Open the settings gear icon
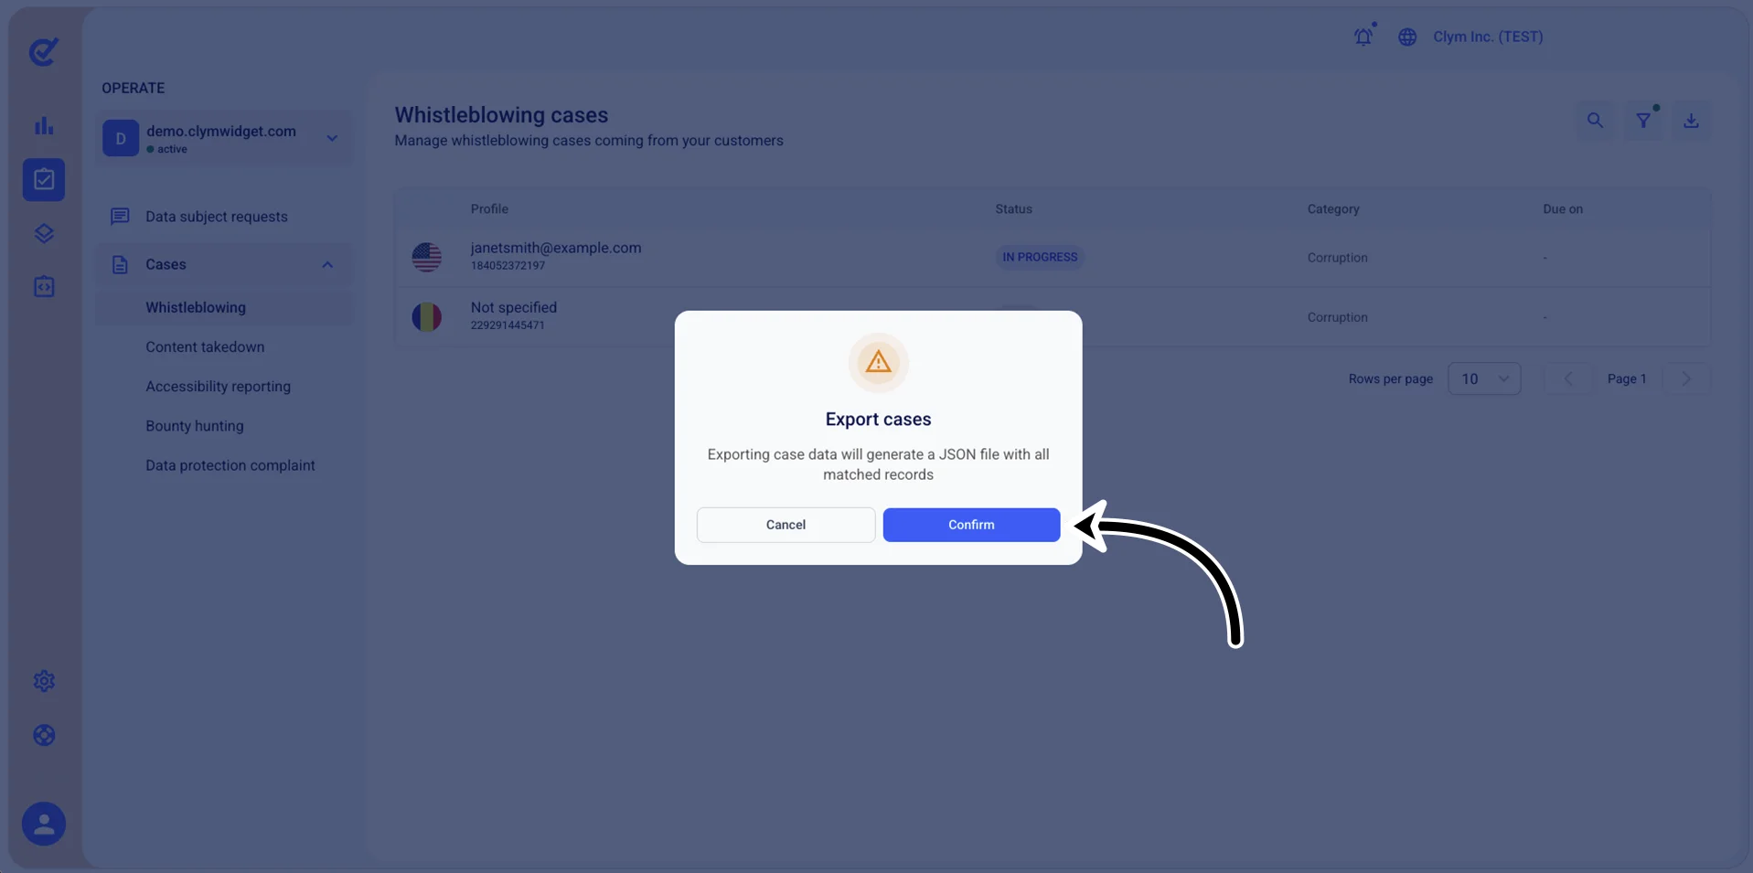The width and height of the screenshot is (1753, 873). point(44,681)
